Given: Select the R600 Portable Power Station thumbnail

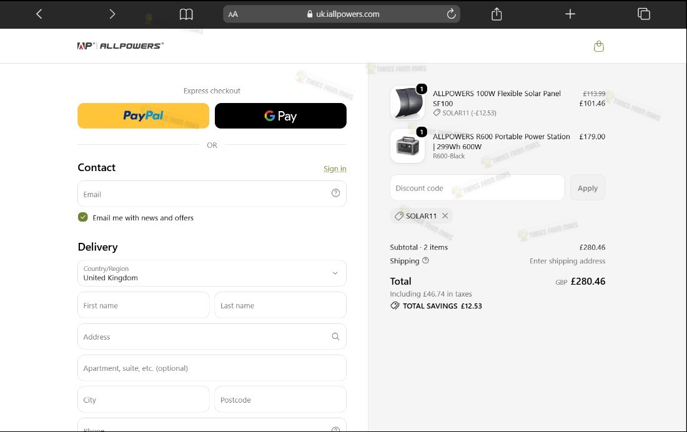Looking at the screenshot, I should click(407, 145).
